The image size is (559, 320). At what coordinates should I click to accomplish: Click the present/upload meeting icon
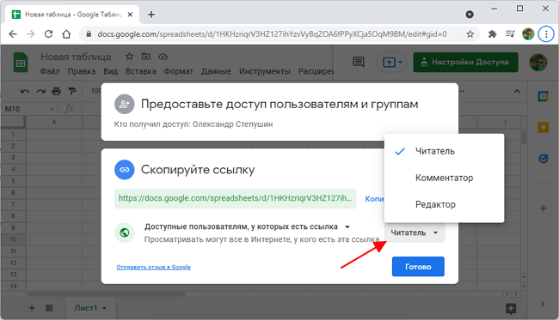[x=389, y=63]
